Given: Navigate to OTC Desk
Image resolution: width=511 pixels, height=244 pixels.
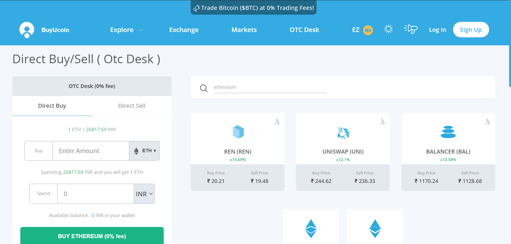Looking at the screenshot, I should [x=305, y=30].
